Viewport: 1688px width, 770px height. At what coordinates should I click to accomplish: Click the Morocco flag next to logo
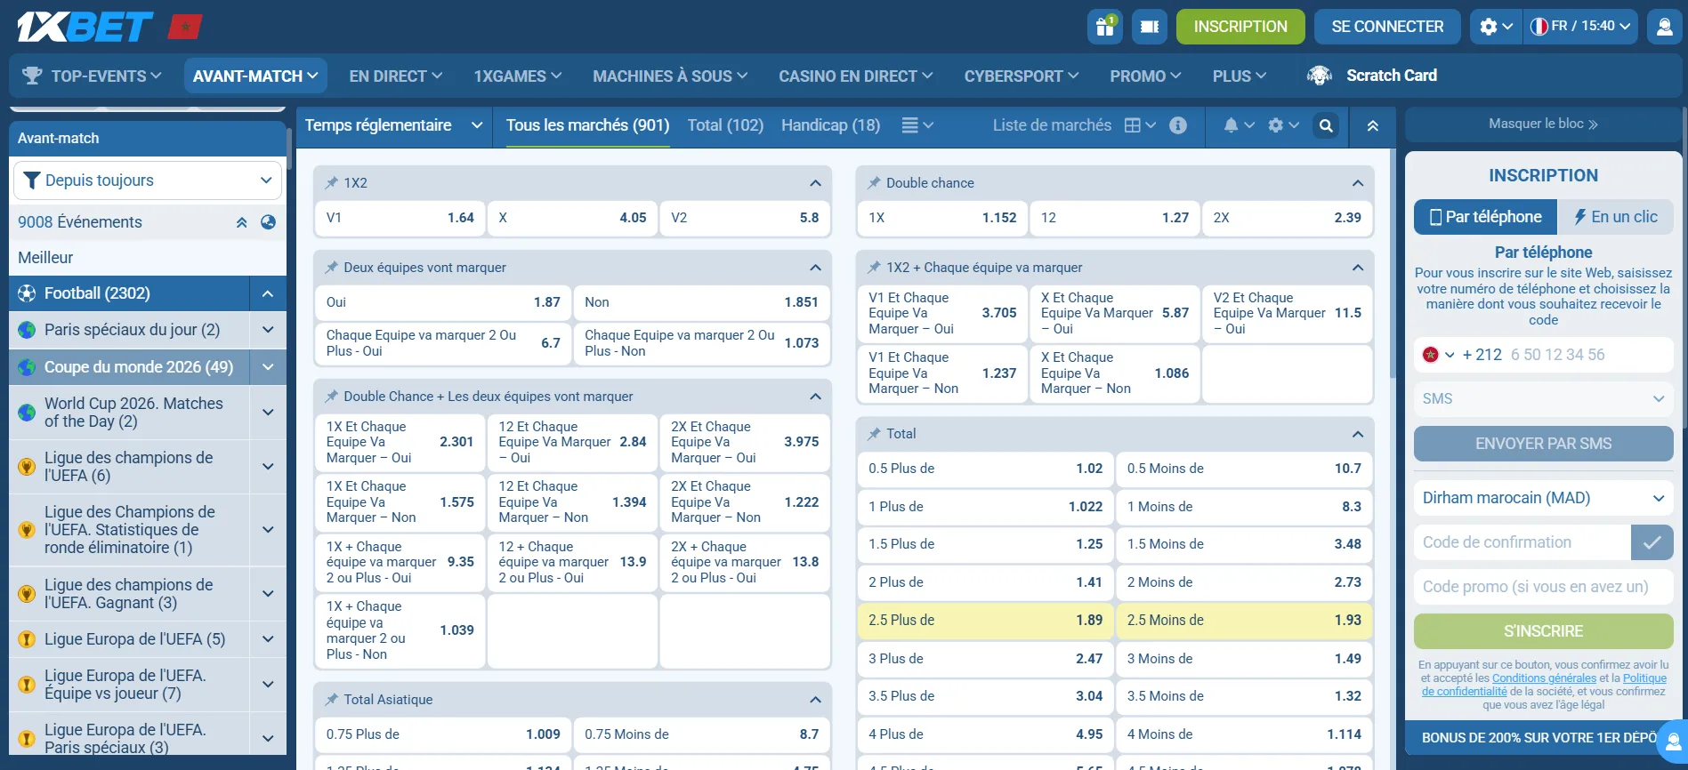point(185,28)
